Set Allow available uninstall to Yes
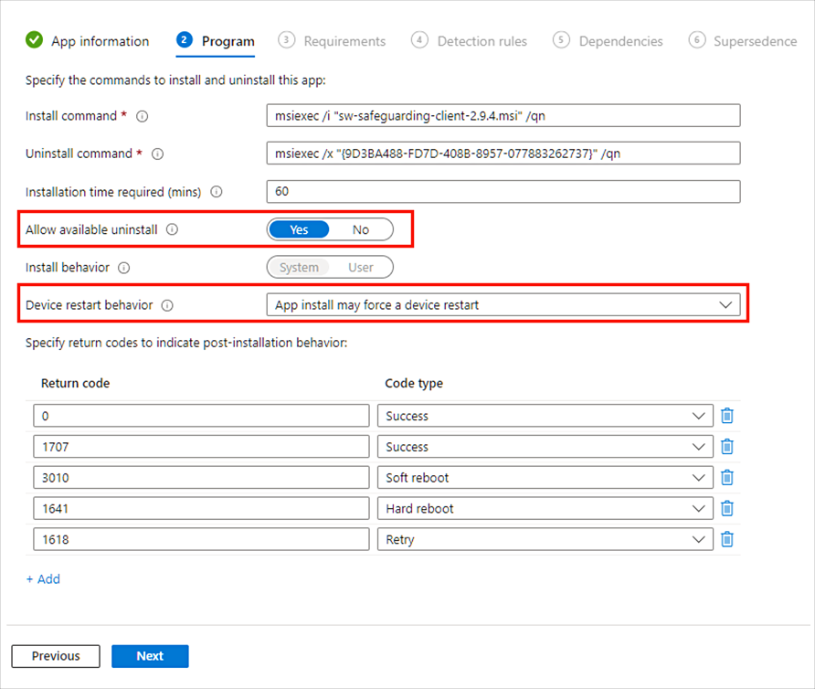Screen dimensions: 815x689 click(x=299, y=229)
